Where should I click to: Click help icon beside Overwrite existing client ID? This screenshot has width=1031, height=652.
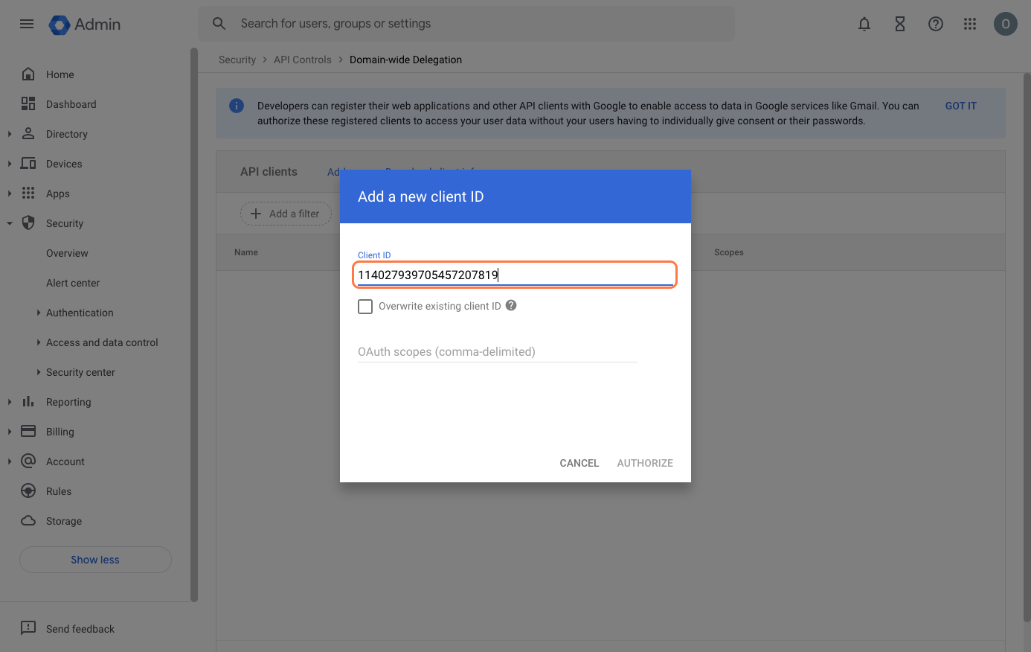[x=511, y=305]
